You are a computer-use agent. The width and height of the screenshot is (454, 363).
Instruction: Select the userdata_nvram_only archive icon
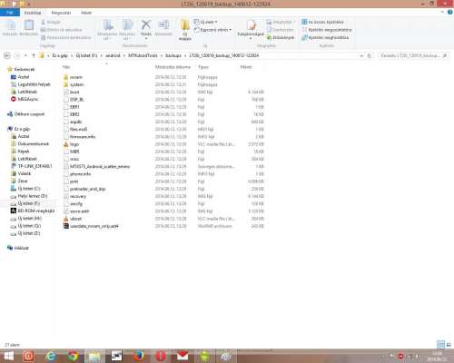66,226
